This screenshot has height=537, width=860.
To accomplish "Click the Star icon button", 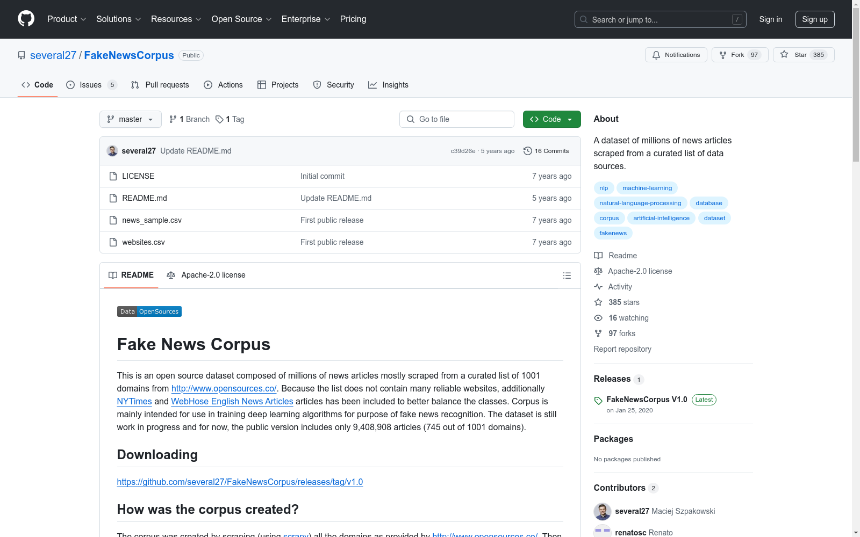I will [x=784, y=55].
